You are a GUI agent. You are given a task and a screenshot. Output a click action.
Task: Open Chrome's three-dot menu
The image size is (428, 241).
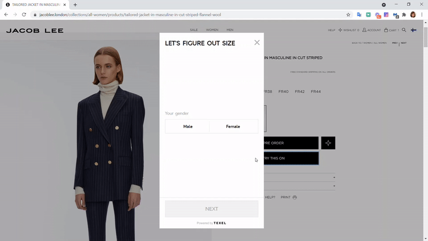tap(422, 14)
